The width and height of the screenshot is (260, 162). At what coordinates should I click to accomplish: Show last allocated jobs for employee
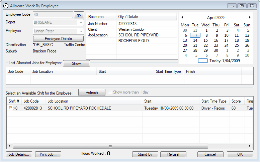[76, 63]
